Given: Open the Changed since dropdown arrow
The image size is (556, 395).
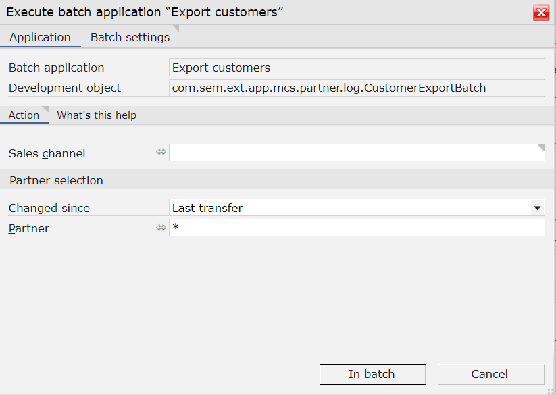Looking at the screenshot, I should (x=537, y=208).
